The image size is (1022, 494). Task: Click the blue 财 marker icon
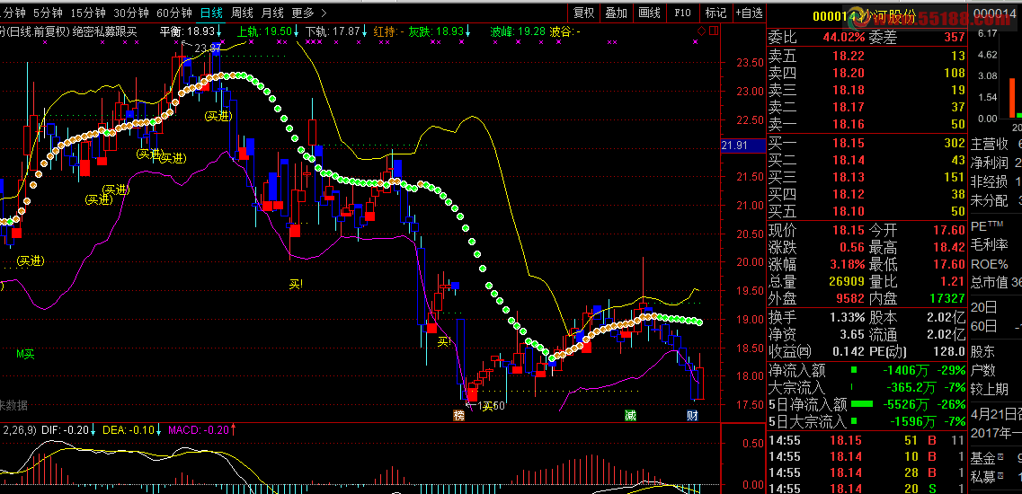coord(692,415)
